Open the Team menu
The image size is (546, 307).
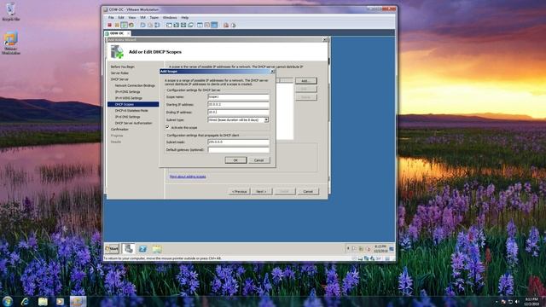point(154,17)
